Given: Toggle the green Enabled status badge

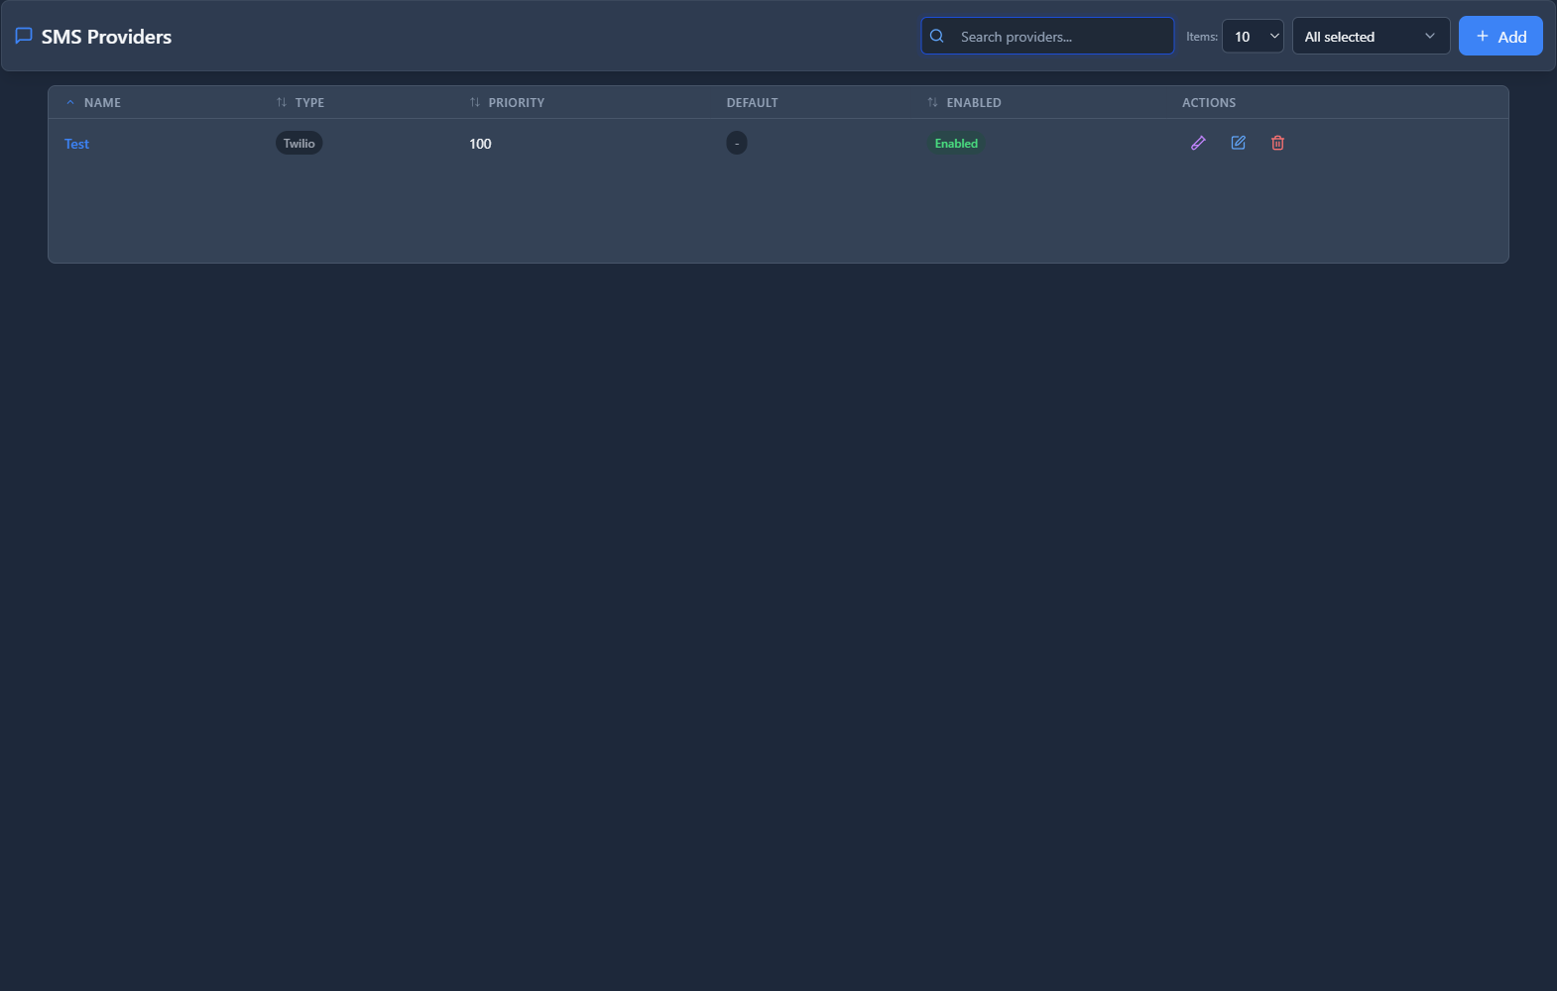Looking at the screenshot, I should (956, 144).
